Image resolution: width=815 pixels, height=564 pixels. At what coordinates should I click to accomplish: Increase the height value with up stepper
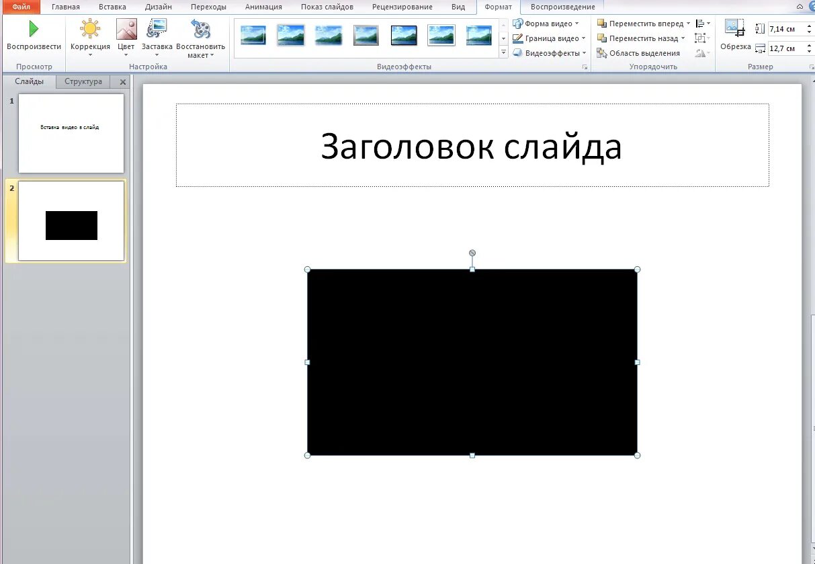point(809,26)
